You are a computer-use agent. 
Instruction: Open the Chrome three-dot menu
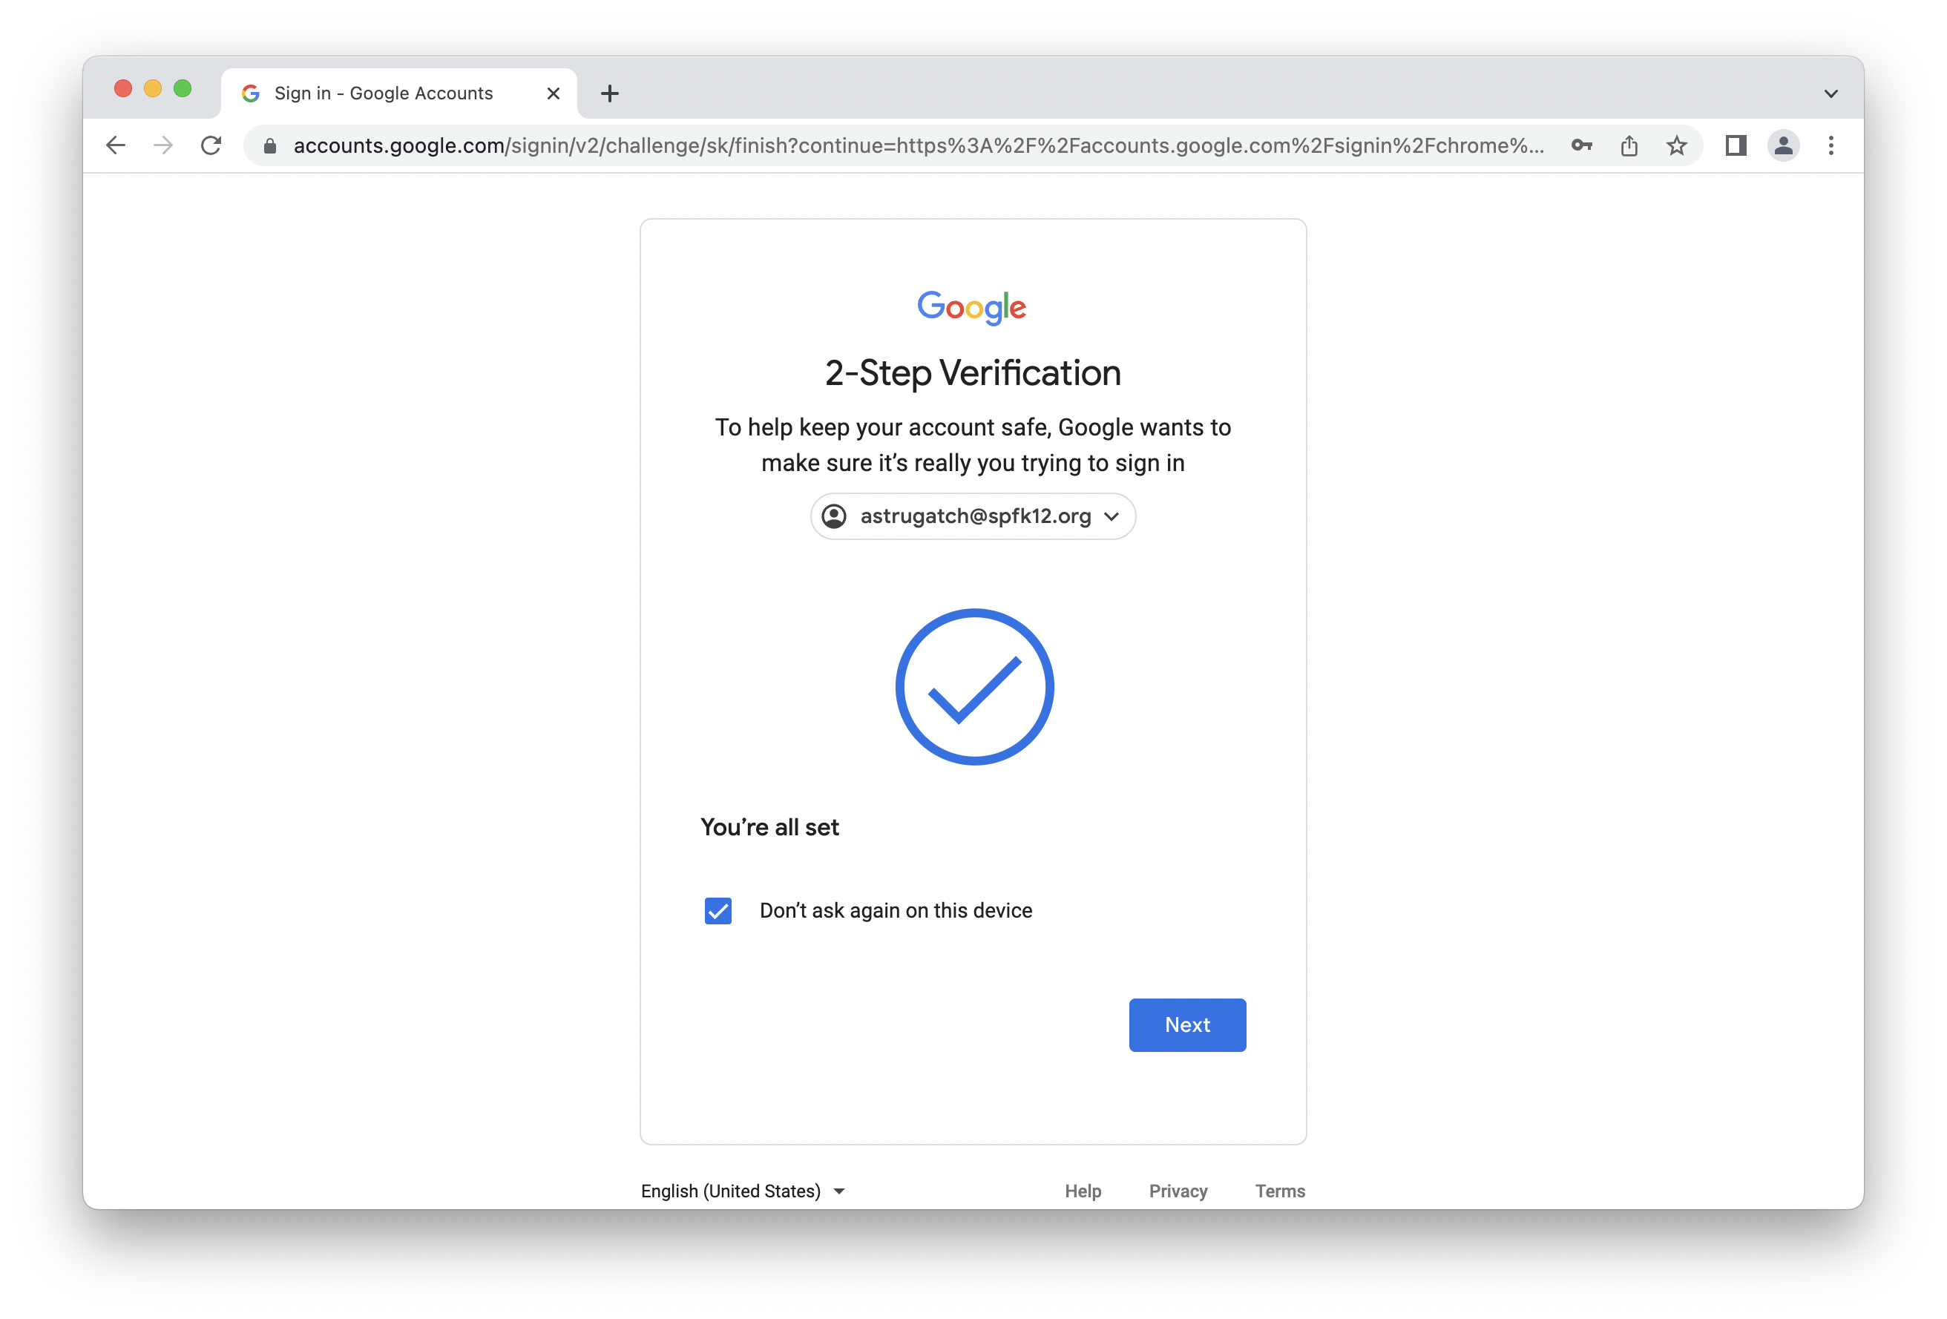pos(1831,145)
